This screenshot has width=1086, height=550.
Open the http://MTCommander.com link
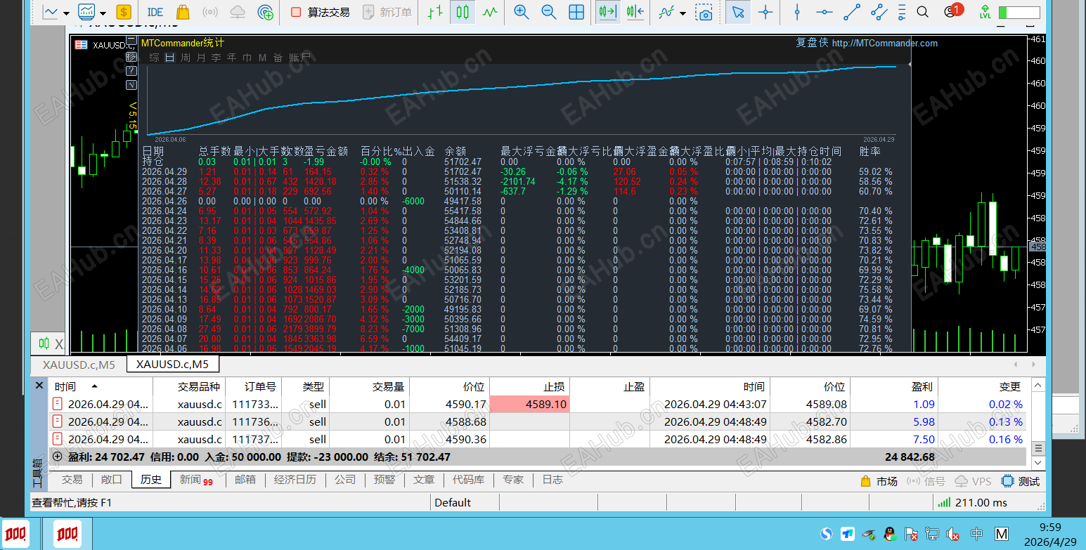pyautogui.click(x=884, y=43)
